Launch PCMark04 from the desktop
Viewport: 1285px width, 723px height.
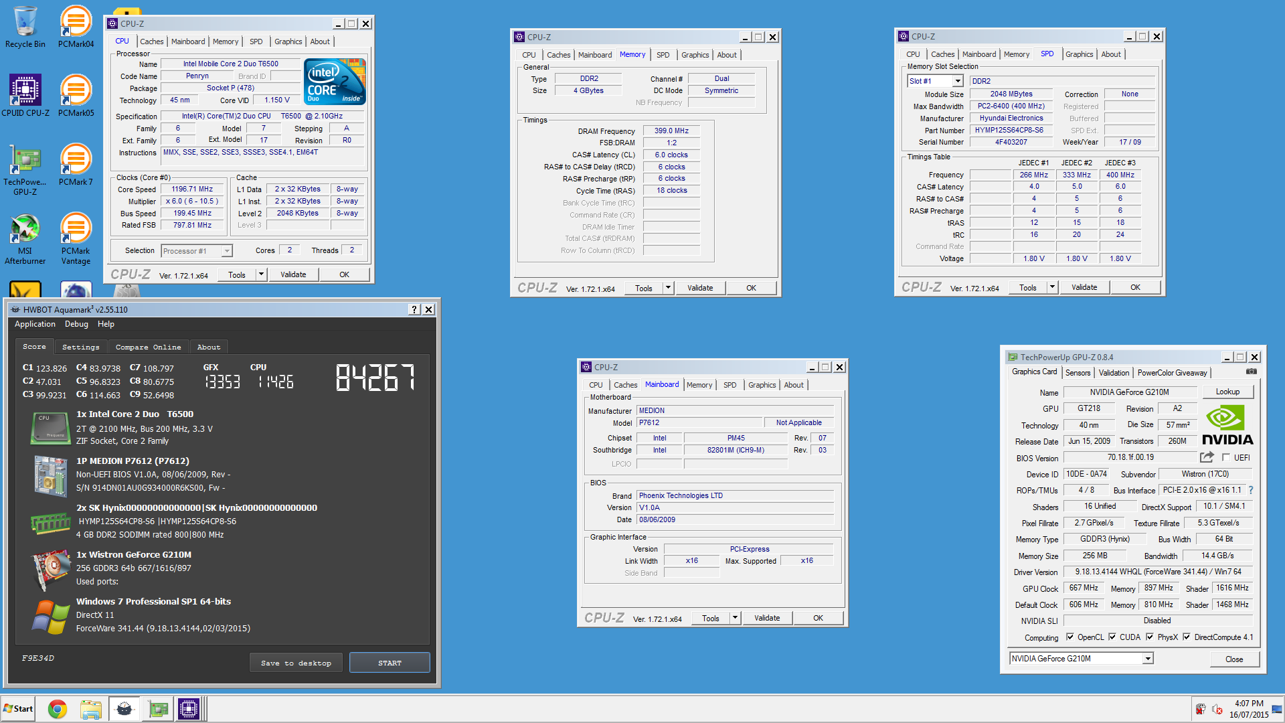coord(76,27)
